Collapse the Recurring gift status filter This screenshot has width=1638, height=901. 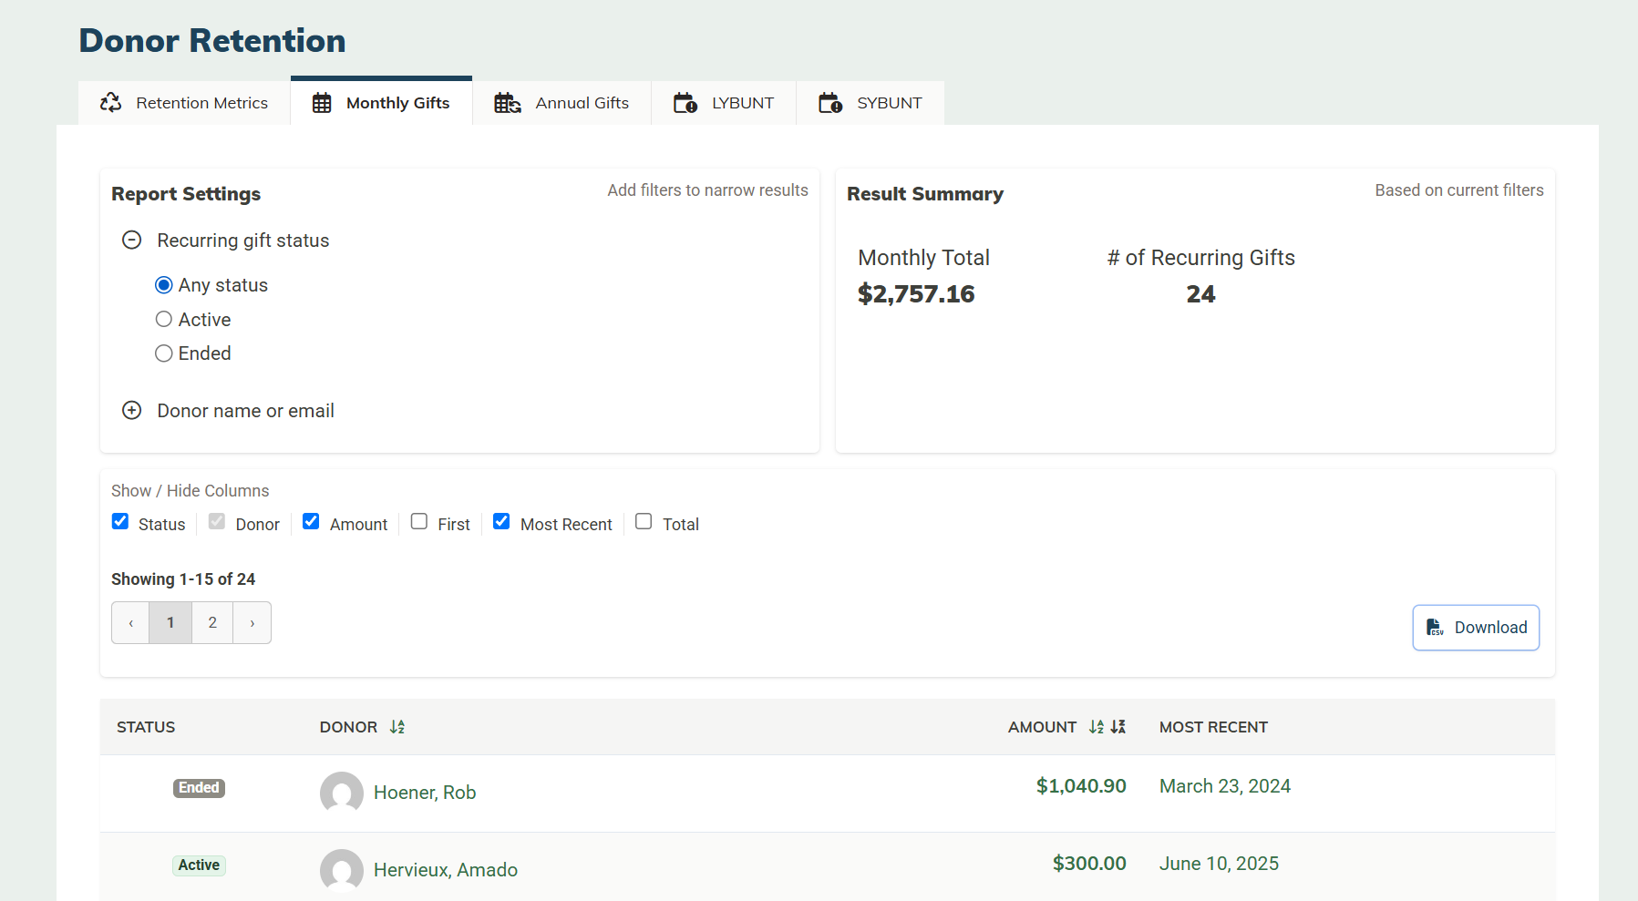click(132, 241)
